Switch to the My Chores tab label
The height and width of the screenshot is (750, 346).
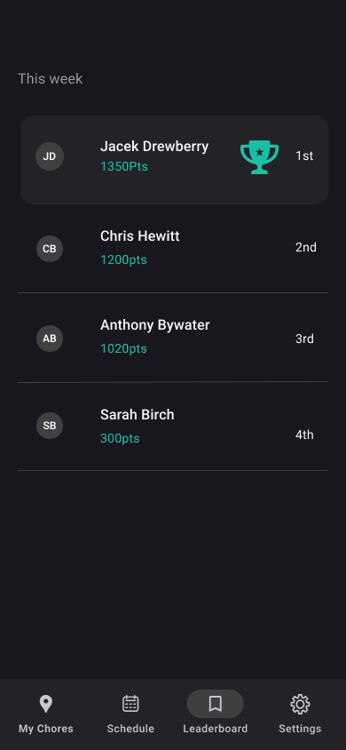[46, 729]
